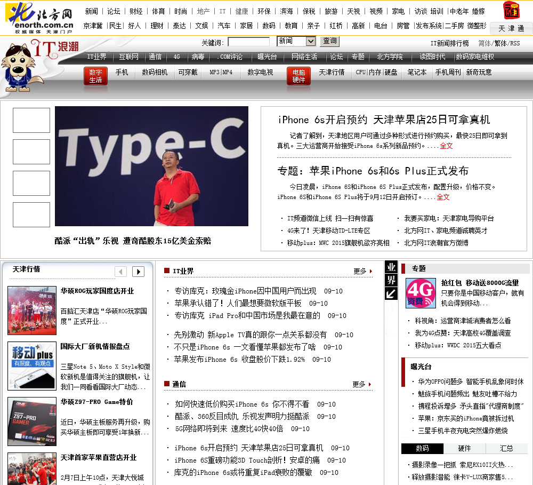
Task: Click the first blank slide thumbnail box
Action: [x=31, y=120]
